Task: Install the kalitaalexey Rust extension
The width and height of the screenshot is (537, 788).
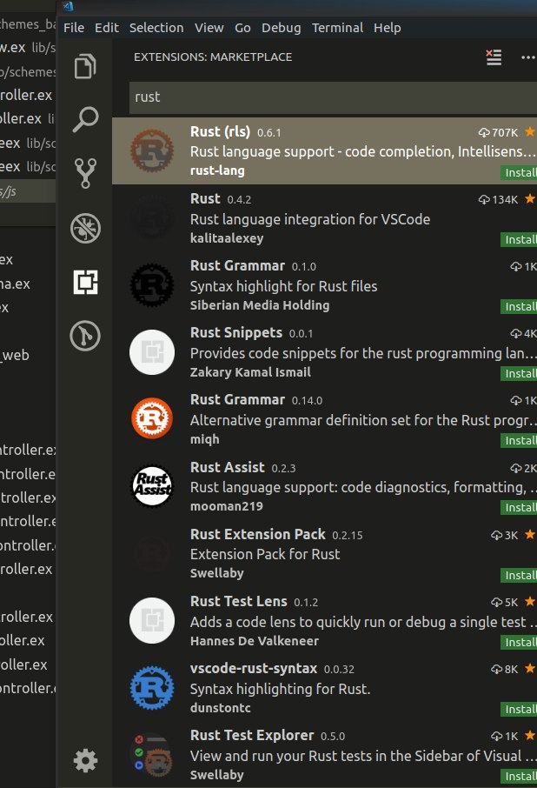Action: (519, 239)
